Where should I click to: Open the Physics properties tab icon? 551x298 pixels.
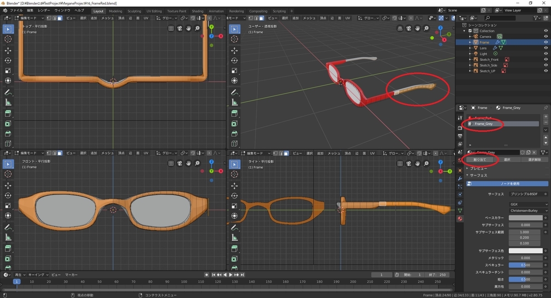tap(460, 194)
